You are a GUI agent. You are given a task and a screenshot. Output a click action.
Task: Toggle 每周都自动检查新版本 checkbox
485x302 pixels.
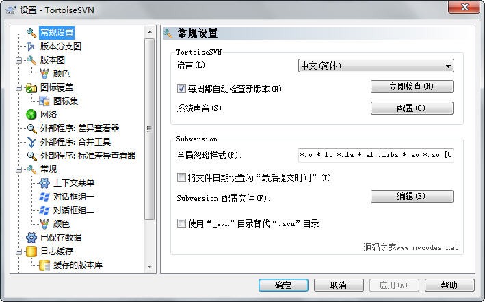[181, 89]
